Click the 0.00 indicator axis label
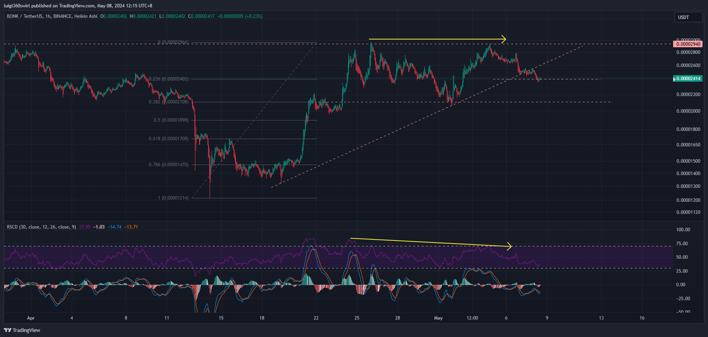 tap(680, 285)
